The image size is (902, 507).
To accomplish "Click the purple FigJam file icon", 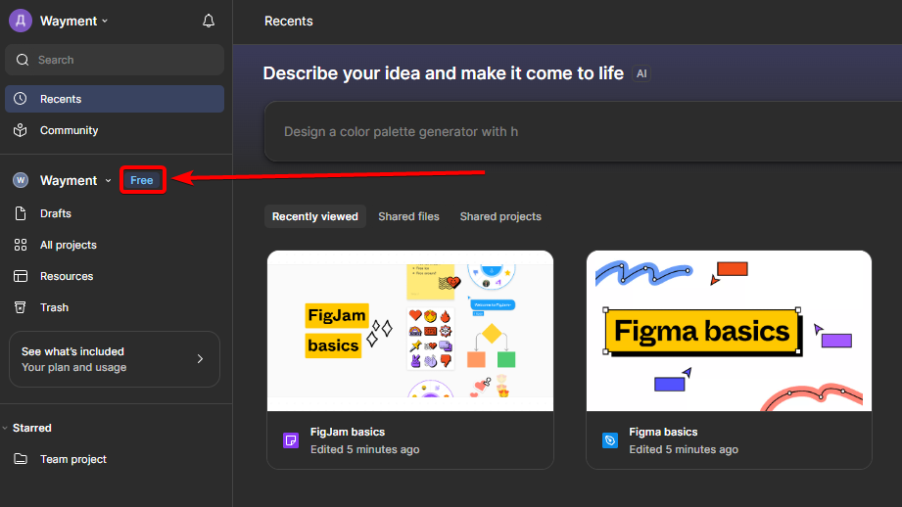I will pos(291,440).
